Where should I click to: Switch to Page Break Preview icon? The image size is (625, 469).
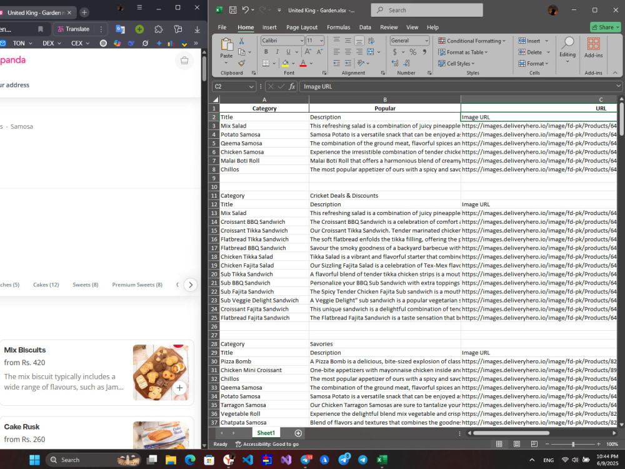pyautogui.click(x=534, y=444)
